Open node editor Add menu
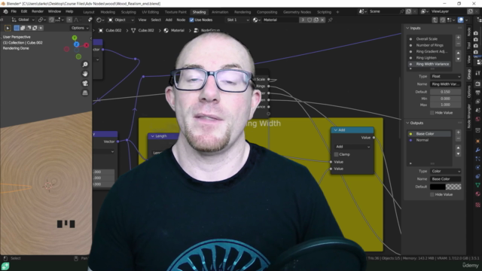482x271 pixels. point(169,20)
